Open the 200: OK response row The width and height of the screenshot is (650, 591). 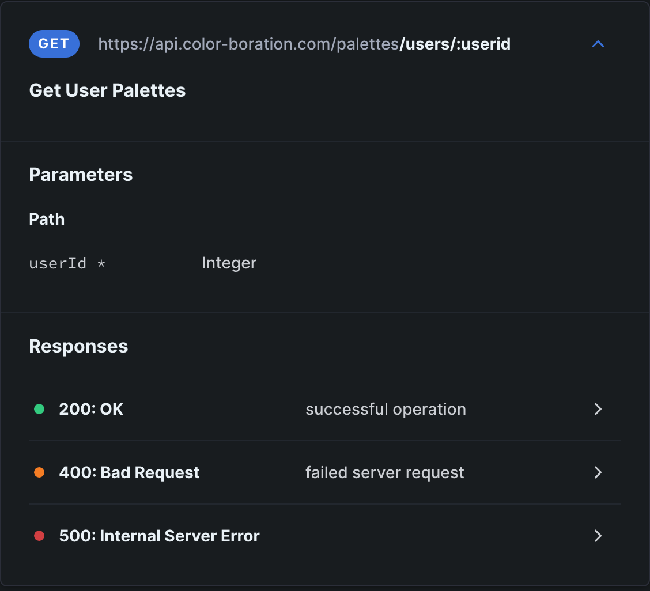(91, 409)
